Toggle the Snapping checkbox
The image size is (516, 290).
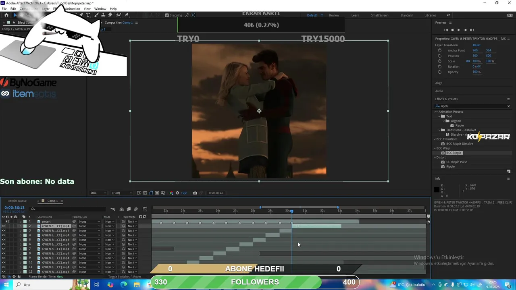tap(167, 15)
